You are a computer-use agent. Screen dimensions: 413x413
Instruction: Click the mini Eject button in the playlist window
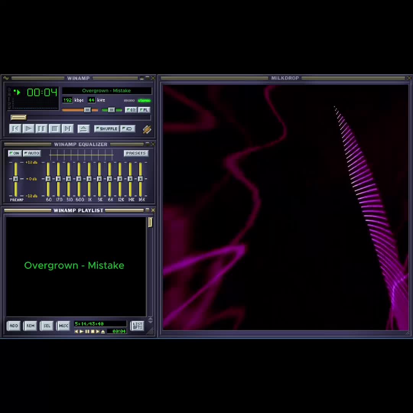pyautogui.click(x=103, y=331)
